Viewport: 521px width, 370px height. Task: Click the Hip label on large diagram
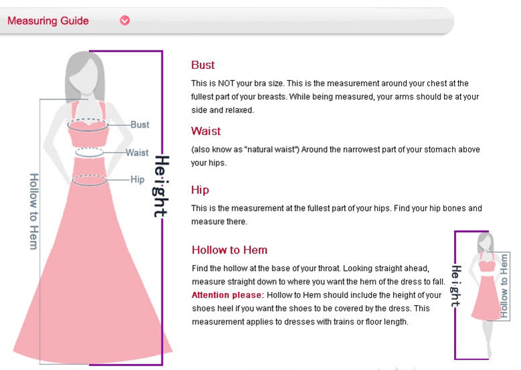(137, 179)
